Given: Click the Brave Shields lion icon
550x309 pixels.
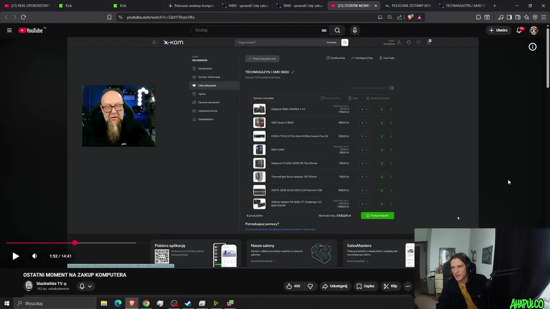Looking at the screenshot, I should [x=410, y=17].
